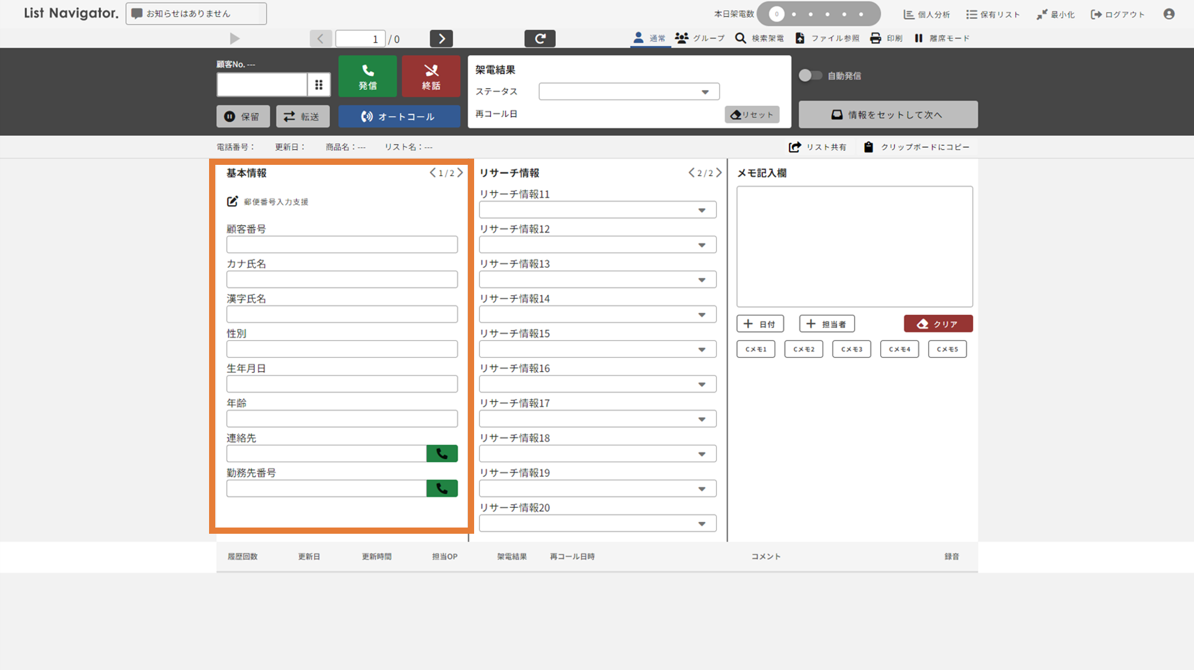The height and width of the screenshot is (670, 1194).
Task: Click the オートコール button
Action: click(x=399, y=116)
